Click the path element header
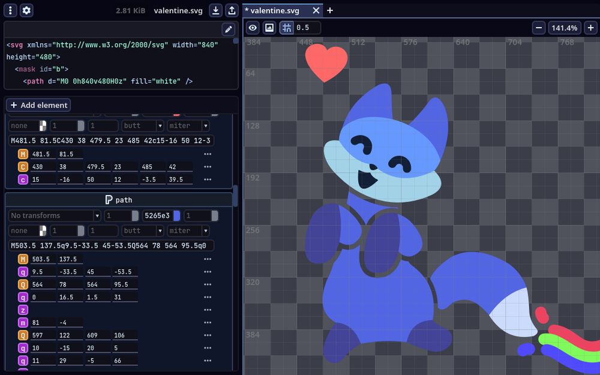Screen dimensions: 600x375 tap(119, 200)
